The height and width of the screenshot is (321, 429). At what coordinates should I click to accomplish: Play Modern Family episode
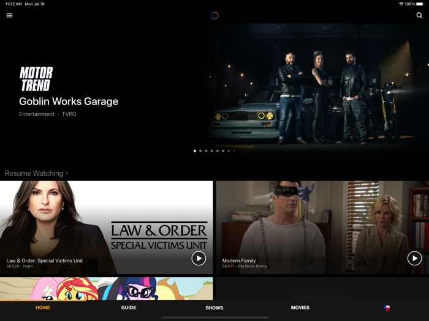[414, 258]
